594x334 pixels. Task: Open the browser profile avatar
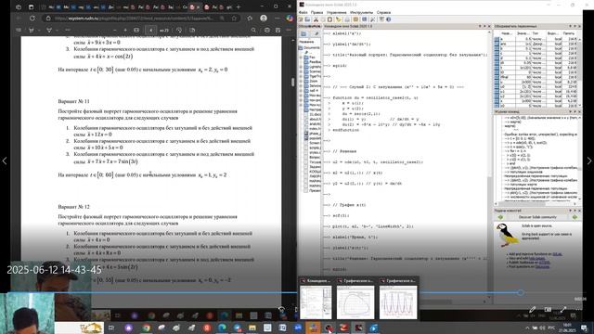pos(264,19)
